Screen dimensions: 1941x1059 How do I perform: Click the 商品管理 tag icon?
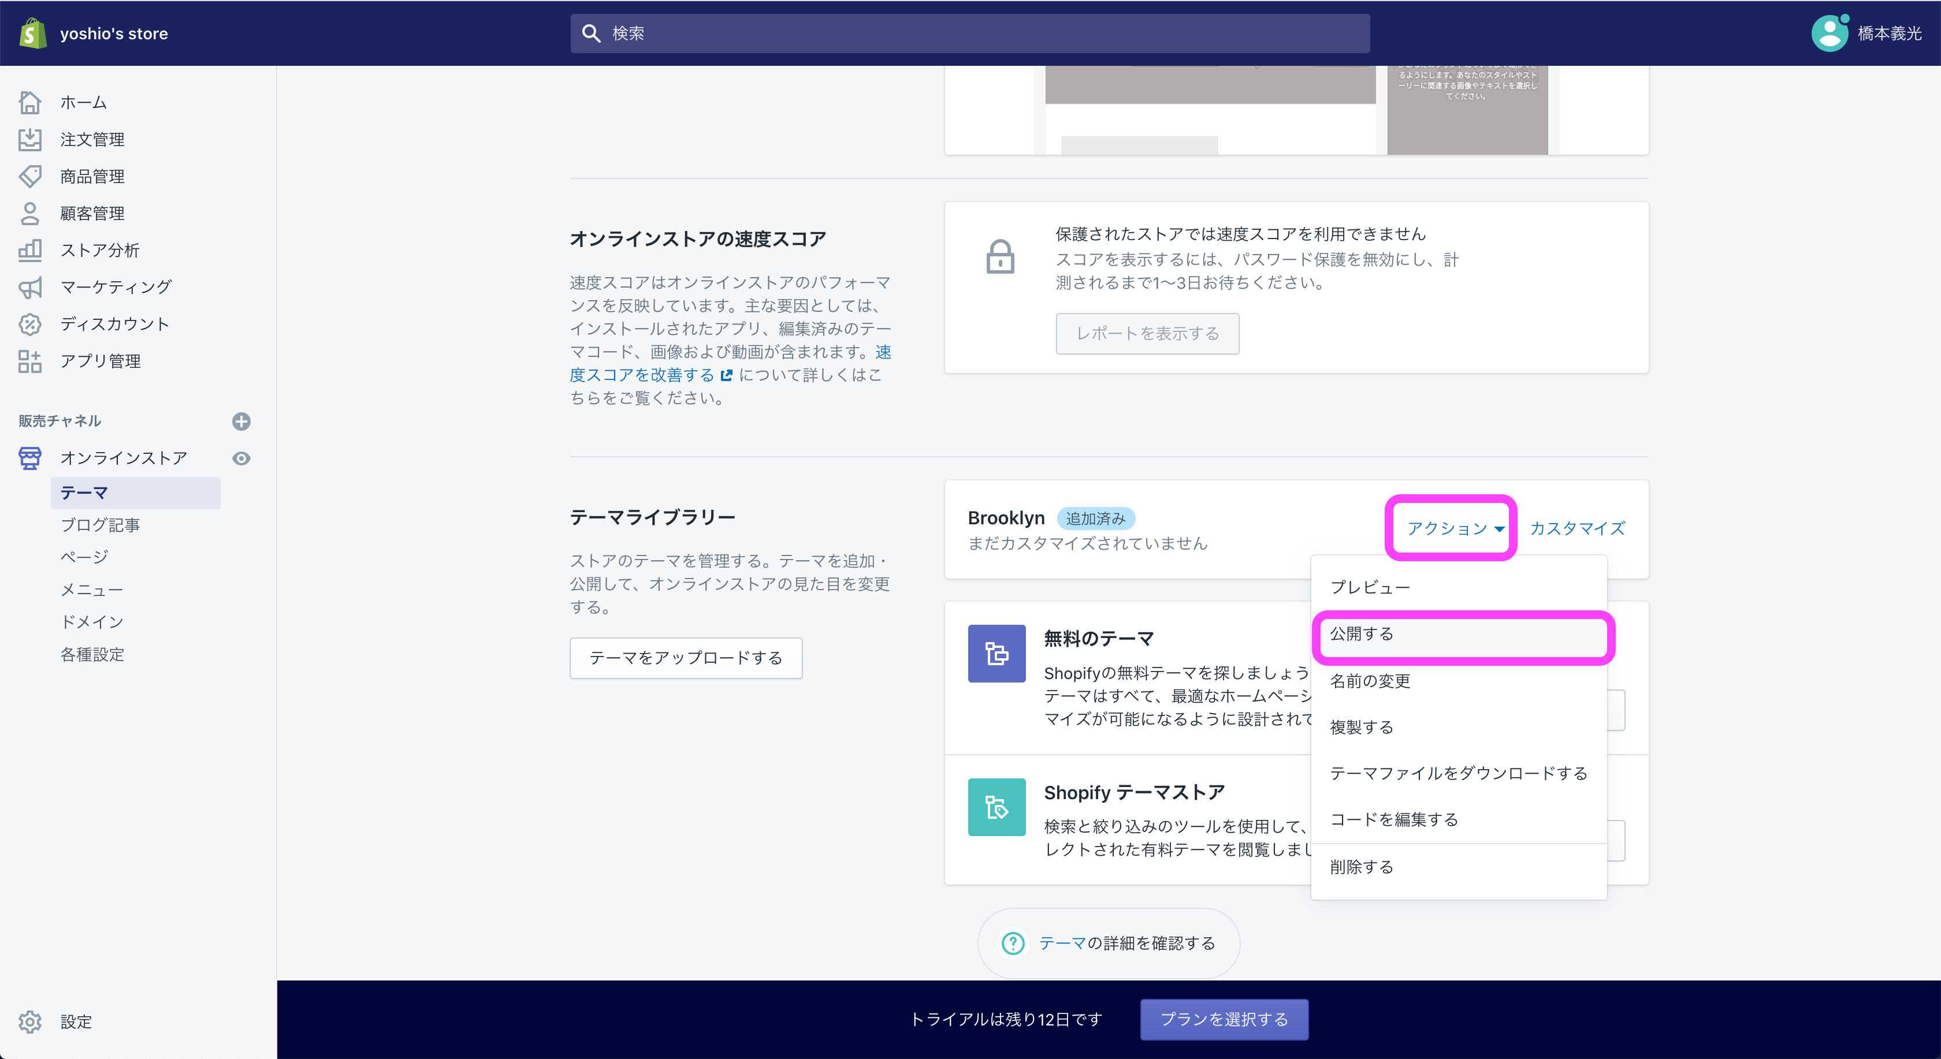[30, 176]
